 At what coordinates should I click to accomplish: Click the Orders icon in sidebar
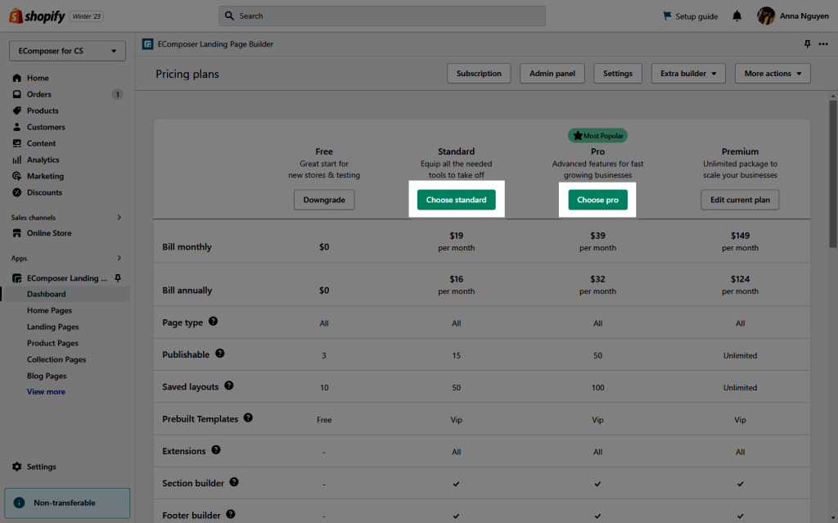click(x=17, y=94)
